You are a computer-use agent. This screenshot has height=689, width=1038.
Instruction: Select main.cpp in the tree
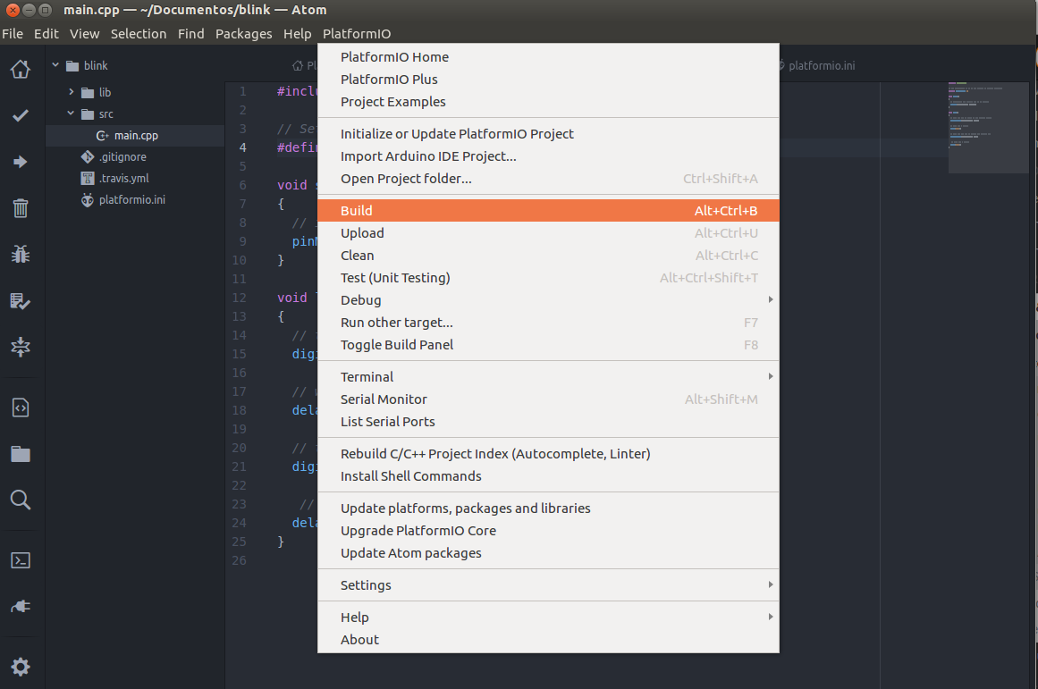(x=135, y=136)
